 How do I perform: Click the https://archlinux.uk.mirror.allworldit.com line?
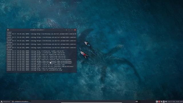[56, 37]
